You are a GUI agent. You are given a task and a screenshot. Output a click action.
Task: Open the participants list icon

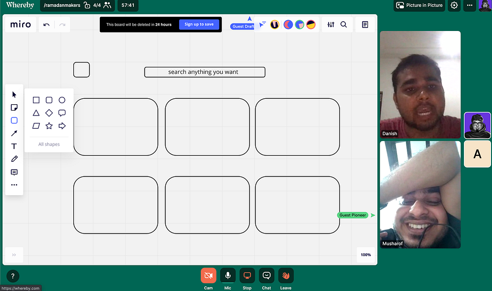coord(107,5)
